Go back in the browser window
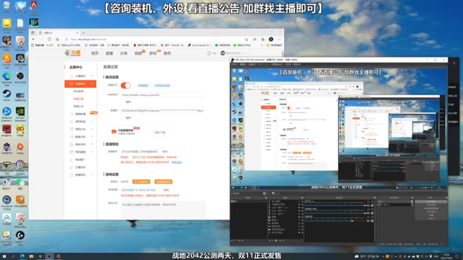The image size is (463, 260). coord(34,39)
